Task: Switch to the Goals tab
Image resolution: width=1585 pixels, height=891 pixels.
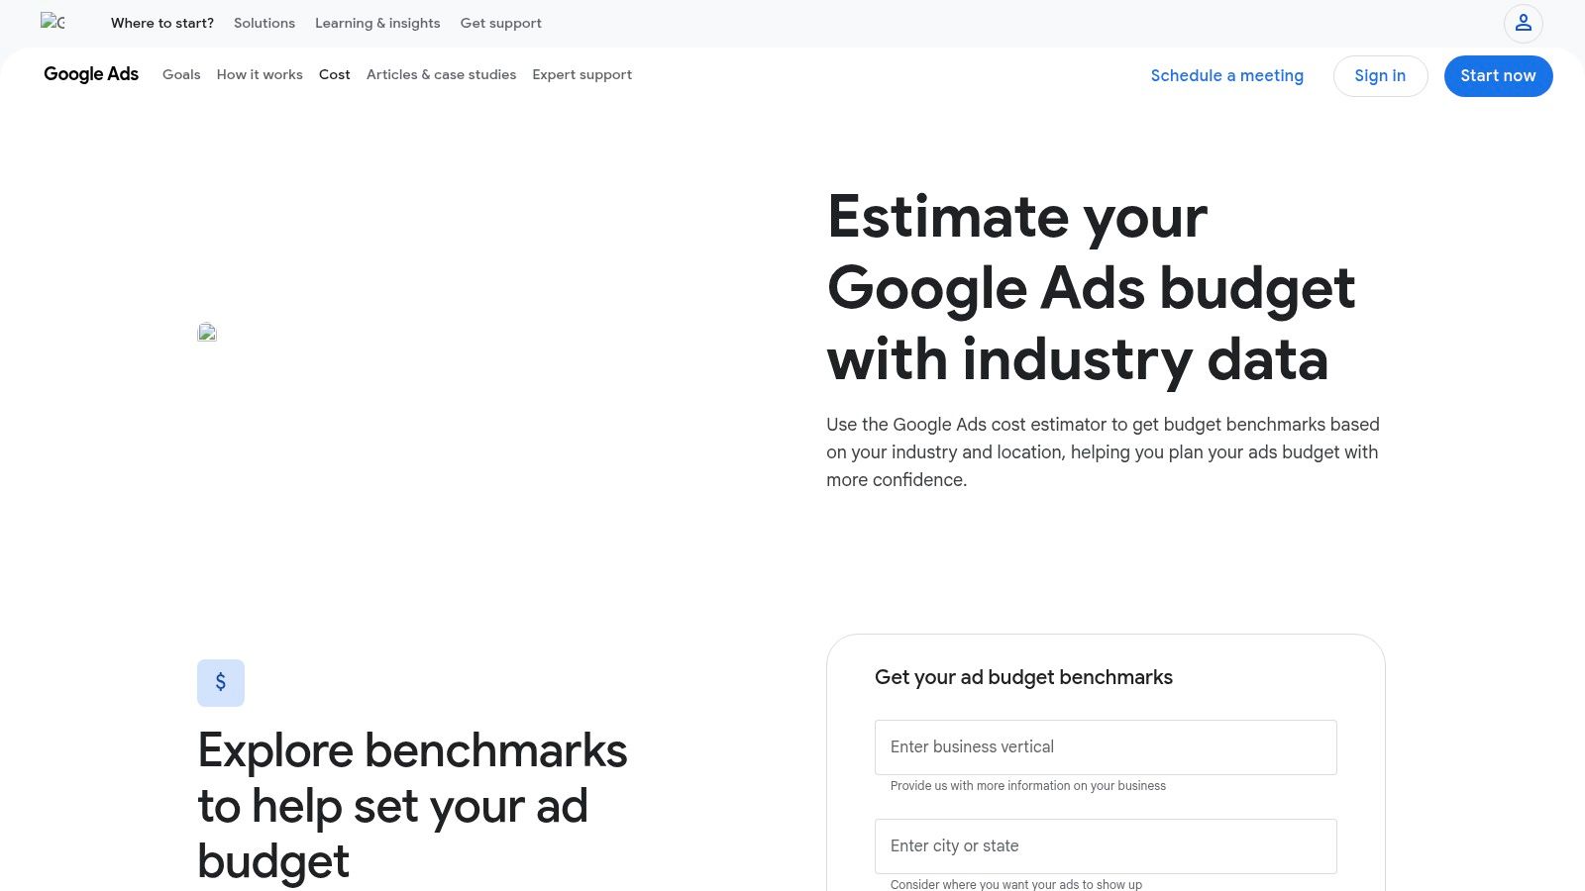Action: pos(181,74)
